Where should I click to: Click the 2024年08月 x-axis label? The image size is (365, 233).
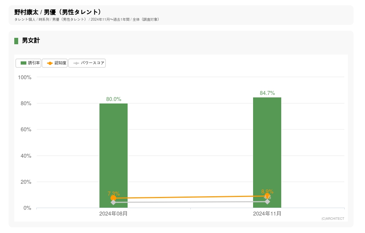point(113,214)
